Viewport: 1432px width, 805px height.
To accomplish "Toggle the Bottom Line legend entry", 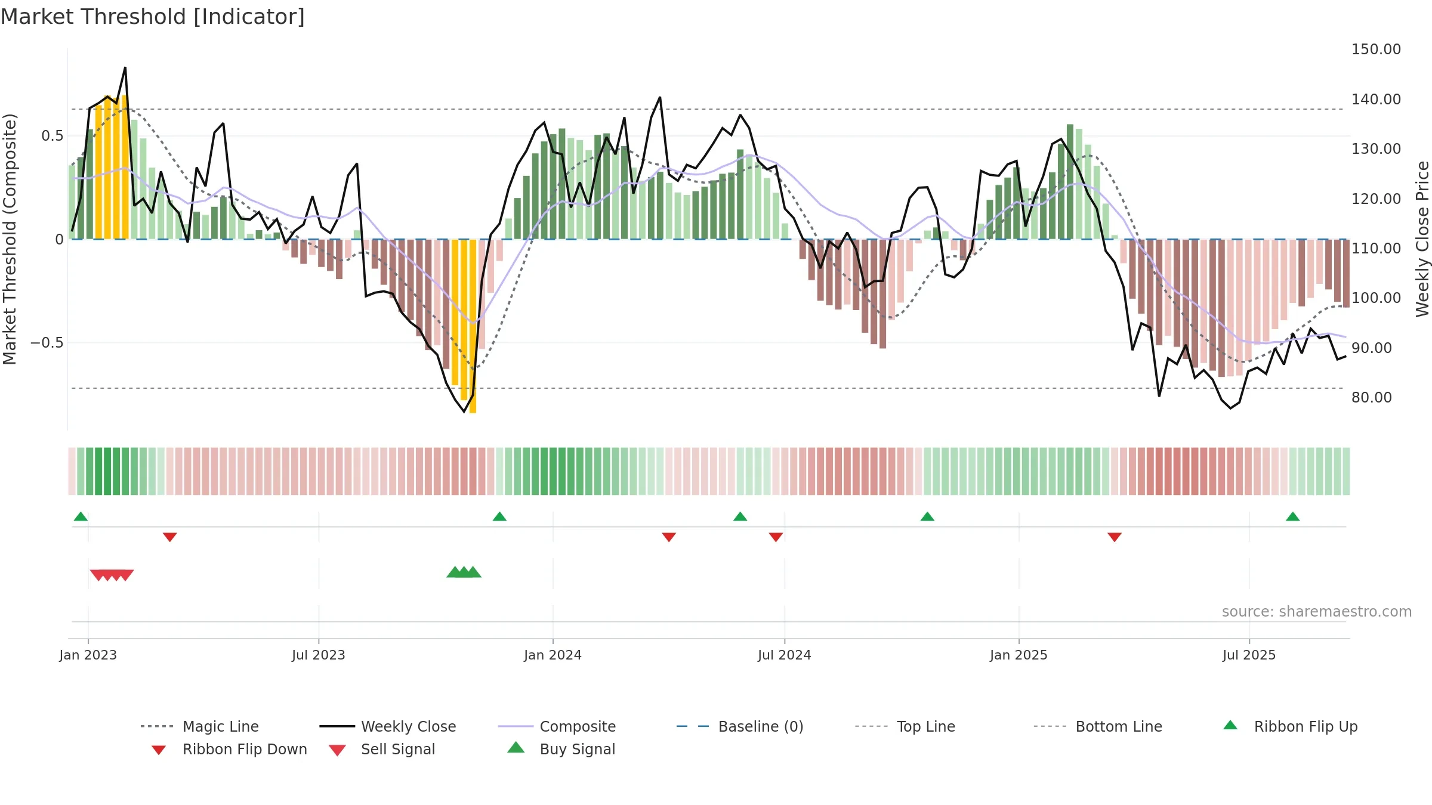I will [1098, 726].
